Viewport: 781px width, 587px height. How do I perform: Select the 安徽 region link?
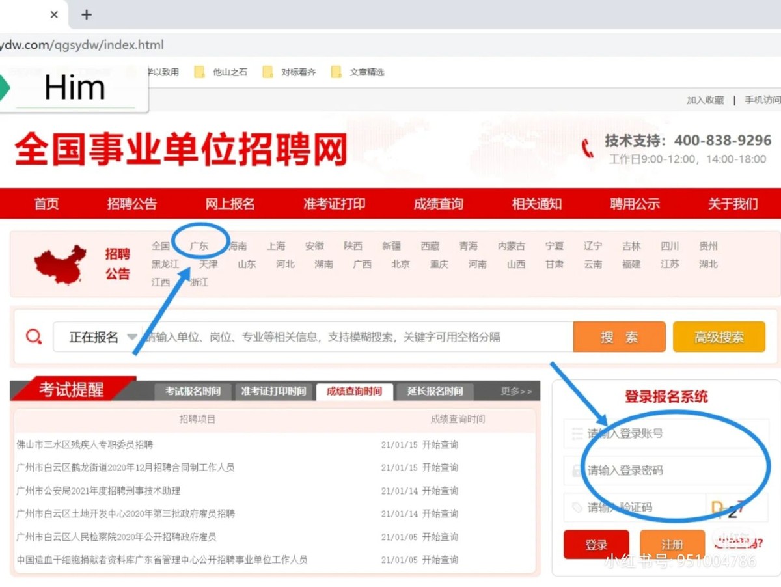[x=314, y=246]
